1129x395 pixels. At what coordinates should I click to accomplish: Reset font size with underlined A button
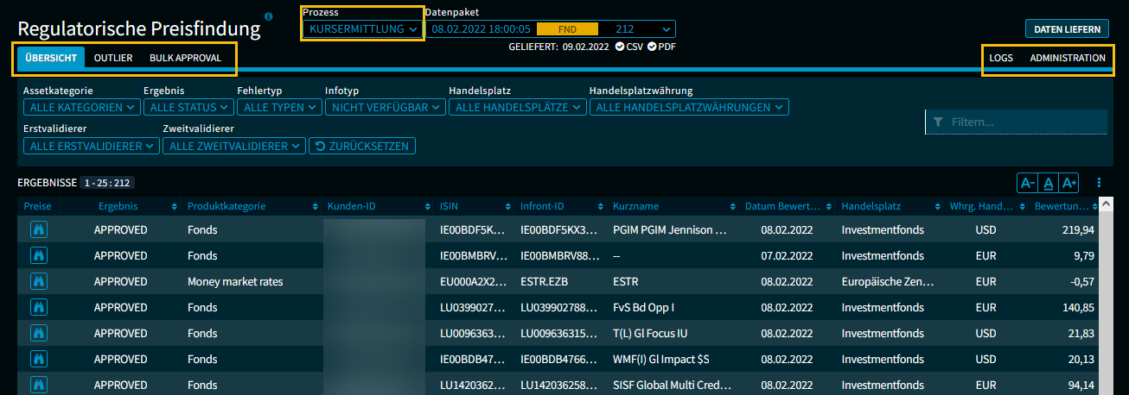(1048, 183)
